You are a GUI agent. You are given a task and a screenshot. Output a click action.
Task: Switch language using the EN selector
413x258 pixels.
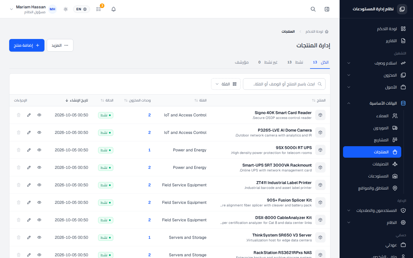[81, 9]
